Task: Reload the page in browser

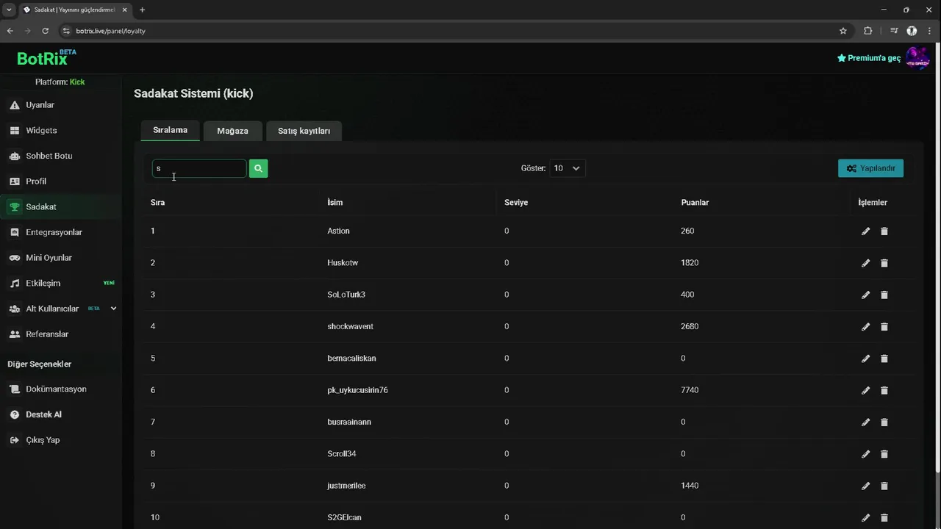Action: tap(45, 31)
